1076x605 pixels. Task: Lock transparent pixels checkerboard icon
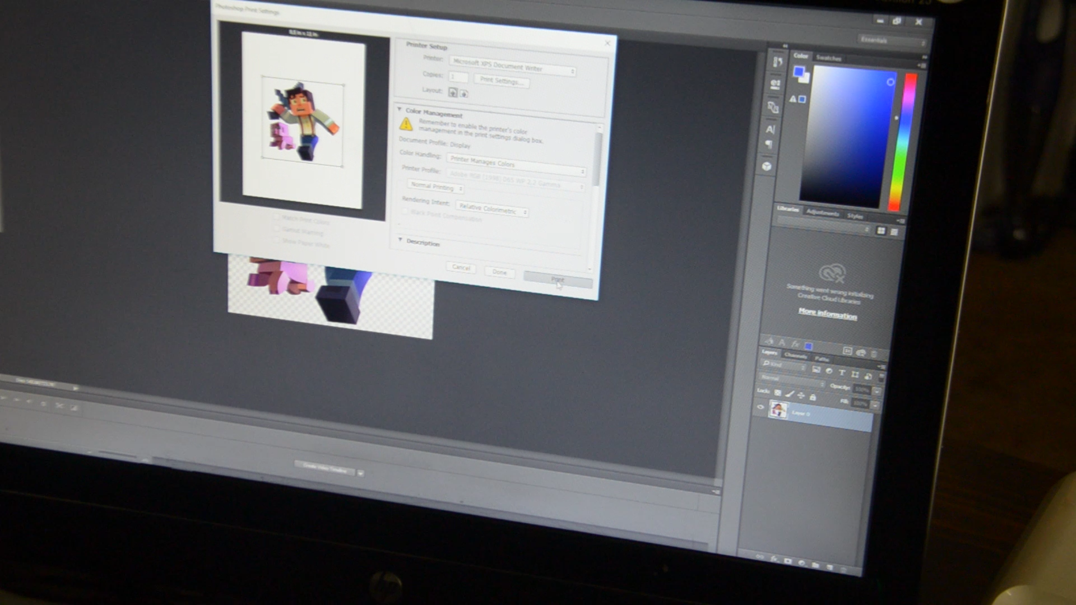tap(778, 392)
